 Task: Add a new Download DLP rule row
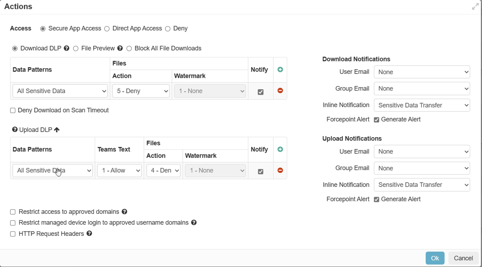point(280,70)
